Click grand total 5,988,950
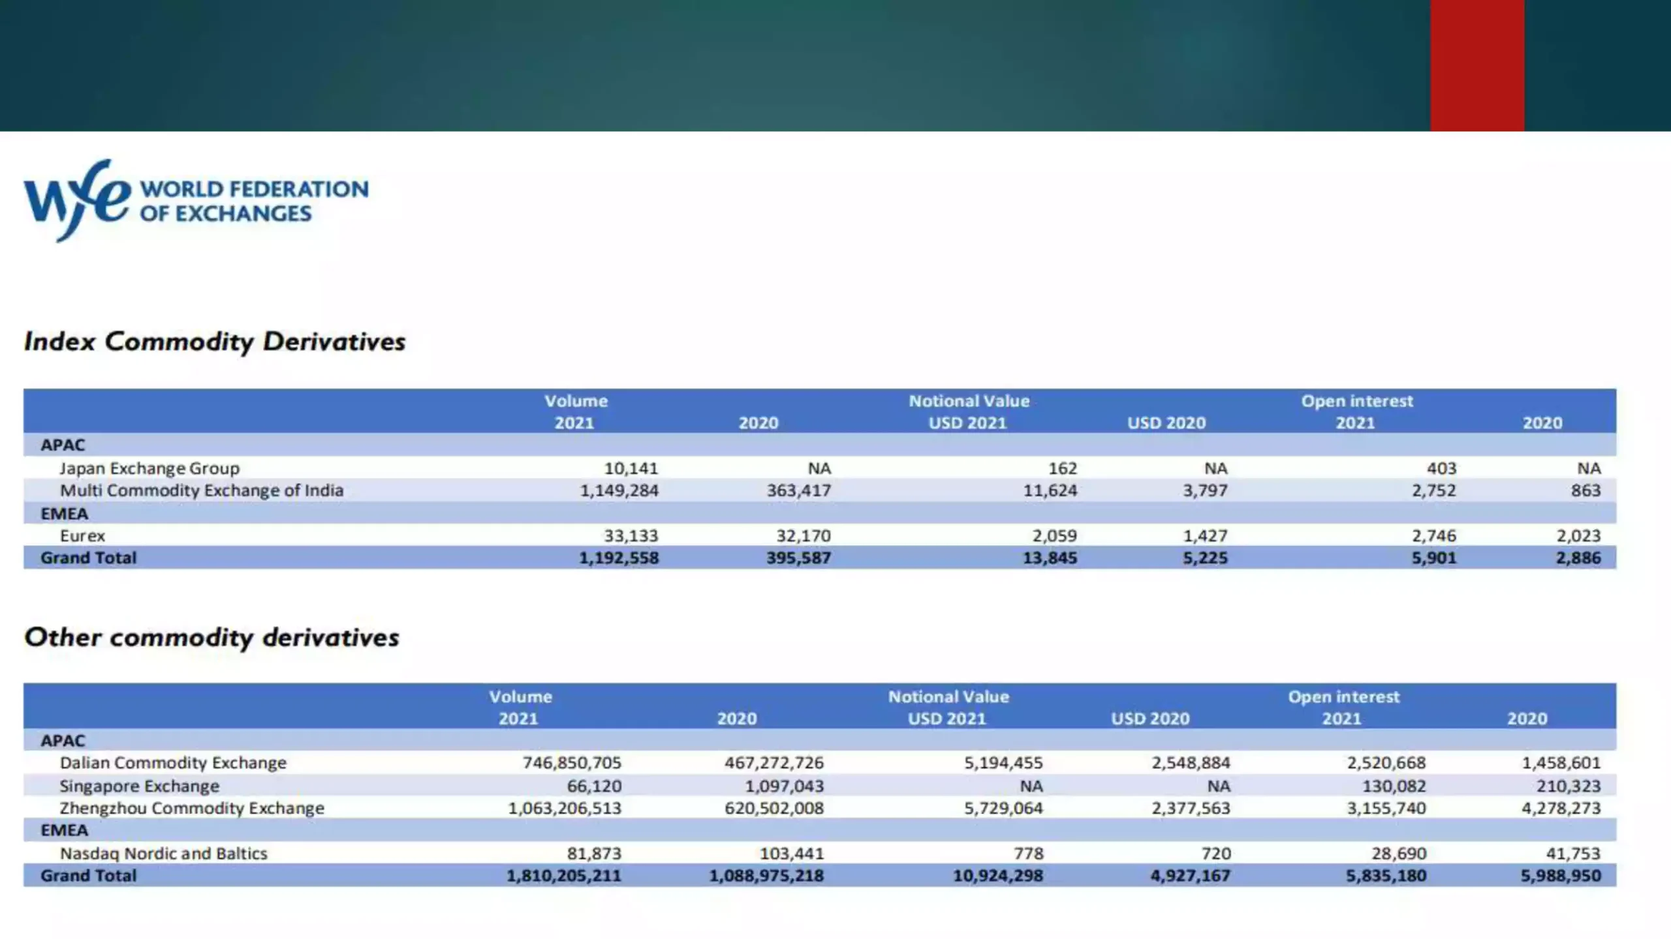Viewport: 1671px width, 939px height. click(1561, 876)
